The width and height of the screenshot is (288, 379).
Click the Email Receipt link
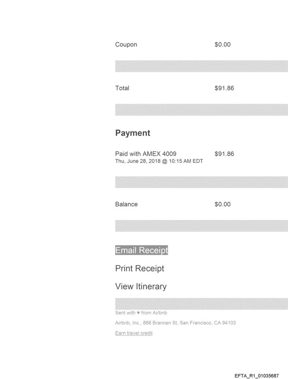(142, 250)
